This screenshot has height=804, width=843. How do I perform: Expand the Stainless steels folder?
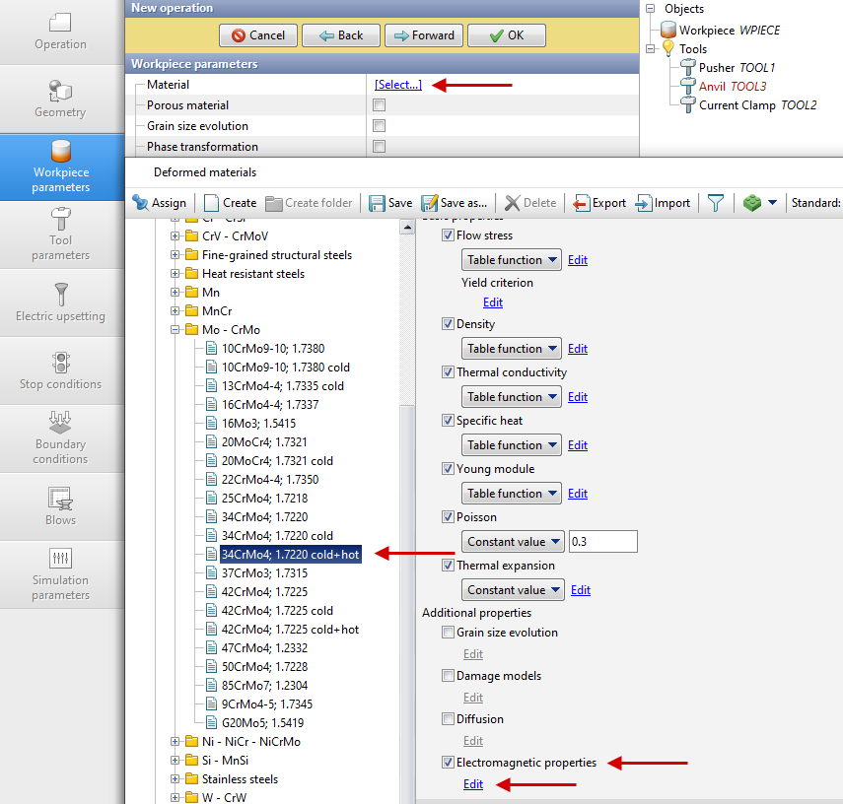tap(176, 779)
